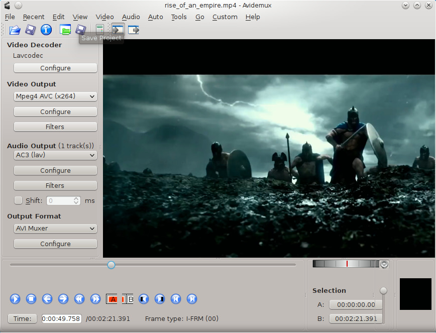436x333 pixels.
Task: Open the Tools menu
Action: click(179, 17)
